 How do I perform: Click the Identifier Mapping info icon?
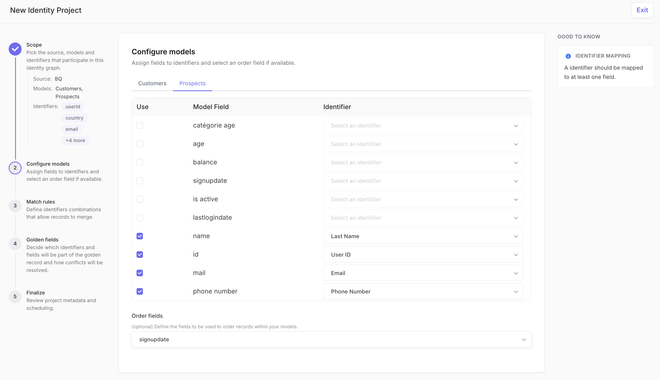(568, 56)
